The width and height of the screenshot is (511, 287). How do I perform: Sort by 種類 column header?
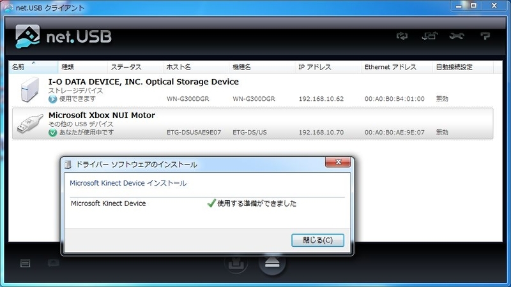83,67
